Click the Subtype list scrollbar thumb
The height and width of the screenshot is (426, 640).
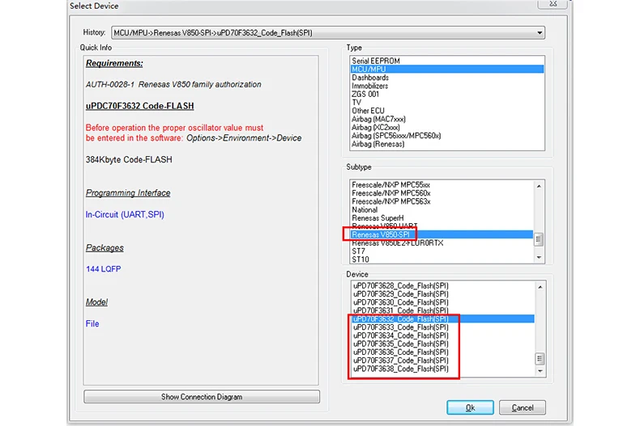[x=539, y=239]
